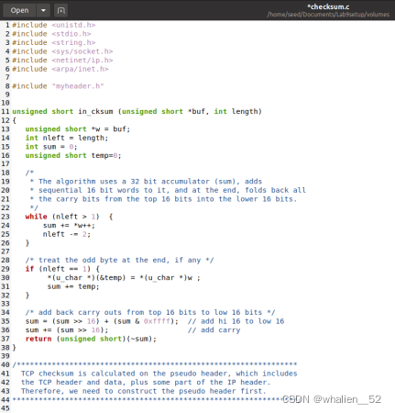Click the 'int length' parameter
Viewport: 395px width, 413px height.
coord(236,111)
